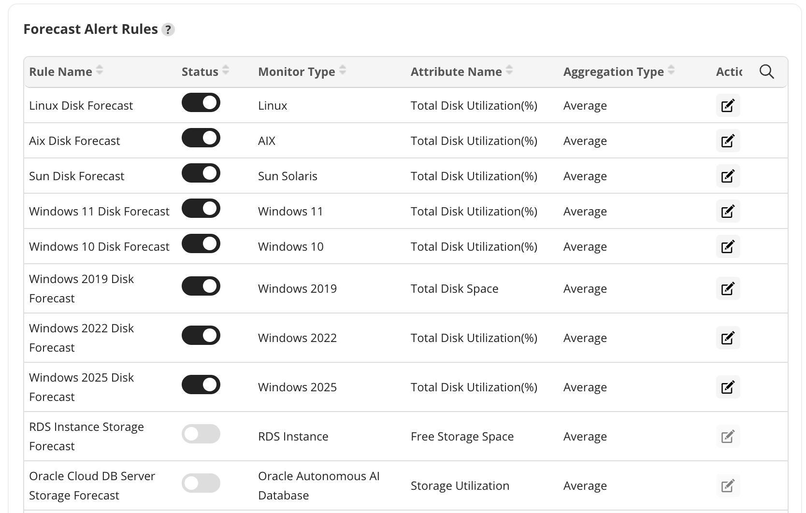This screenshot has width=806, height=513.
Task: Select the "Sun Solaris" monitor type cell
Action: coord(288,176)
